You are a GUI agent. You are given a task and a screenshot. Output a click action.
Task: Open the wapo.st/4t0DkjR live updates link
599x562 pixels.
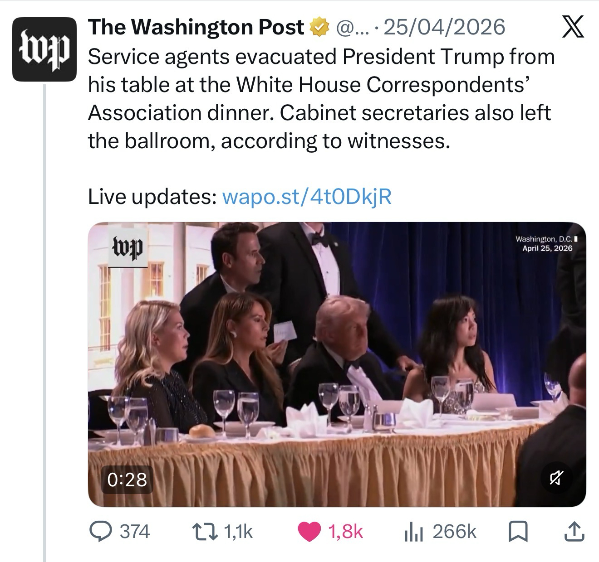click(306, 197)
